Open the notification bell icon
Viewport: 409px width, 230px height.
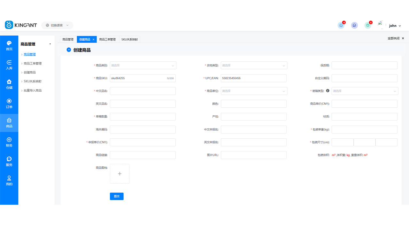[341, 26]
